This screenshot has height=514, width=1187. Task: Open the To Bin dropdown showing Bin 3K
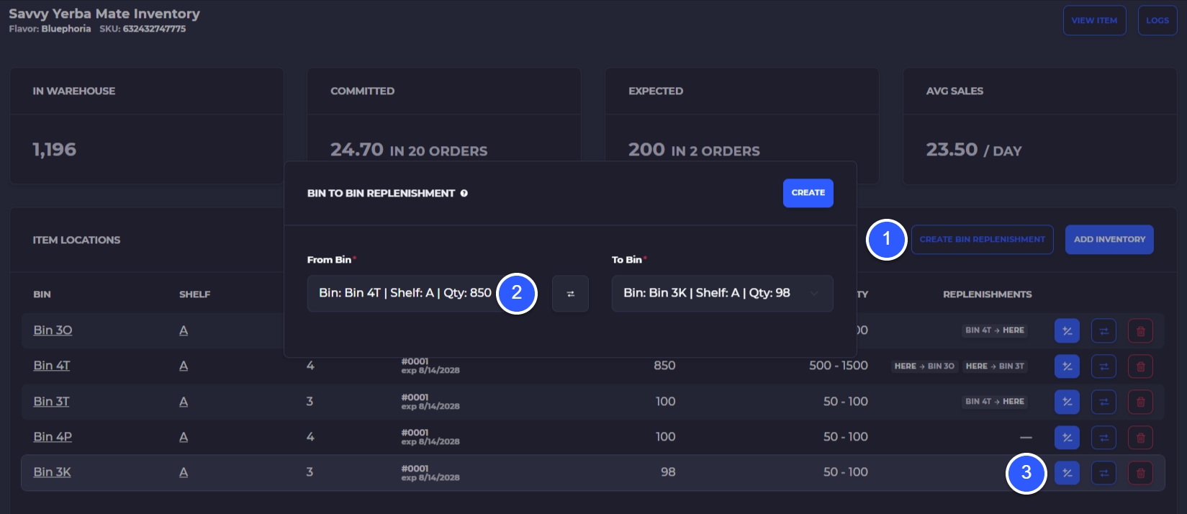tap(722, 293)
